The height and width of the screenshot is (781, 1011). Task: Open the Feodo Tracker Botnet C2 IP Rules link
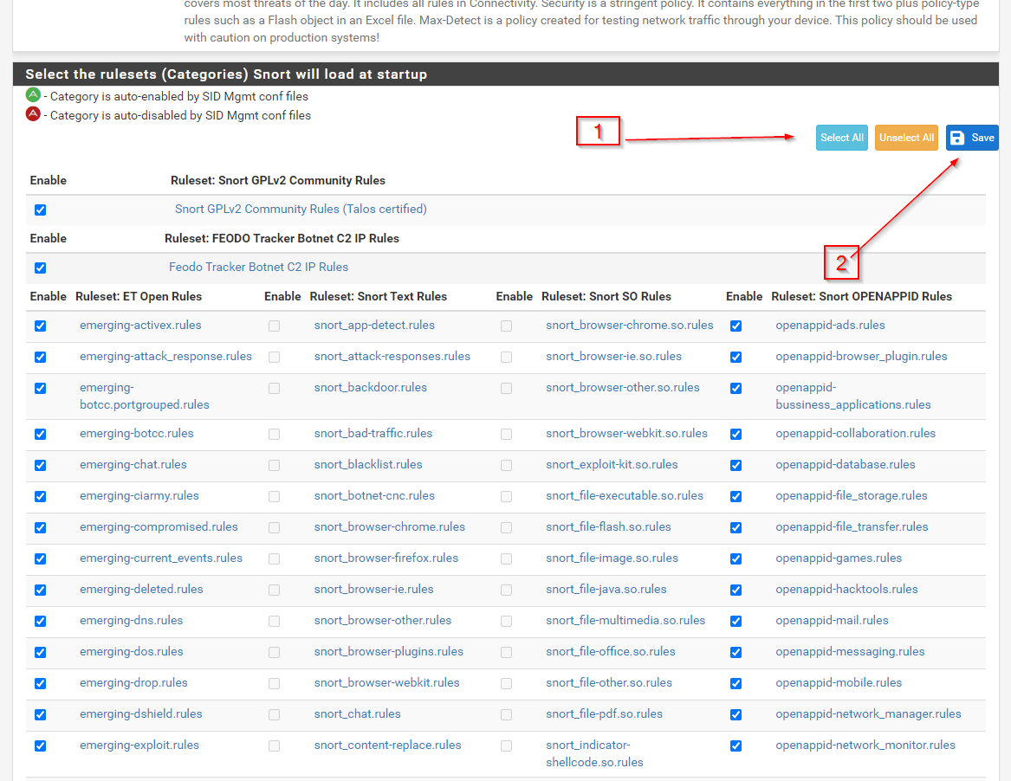coord(258,267)
